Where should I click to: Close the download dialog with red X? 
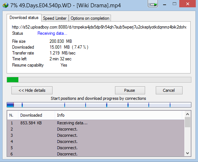coord(187,4)
